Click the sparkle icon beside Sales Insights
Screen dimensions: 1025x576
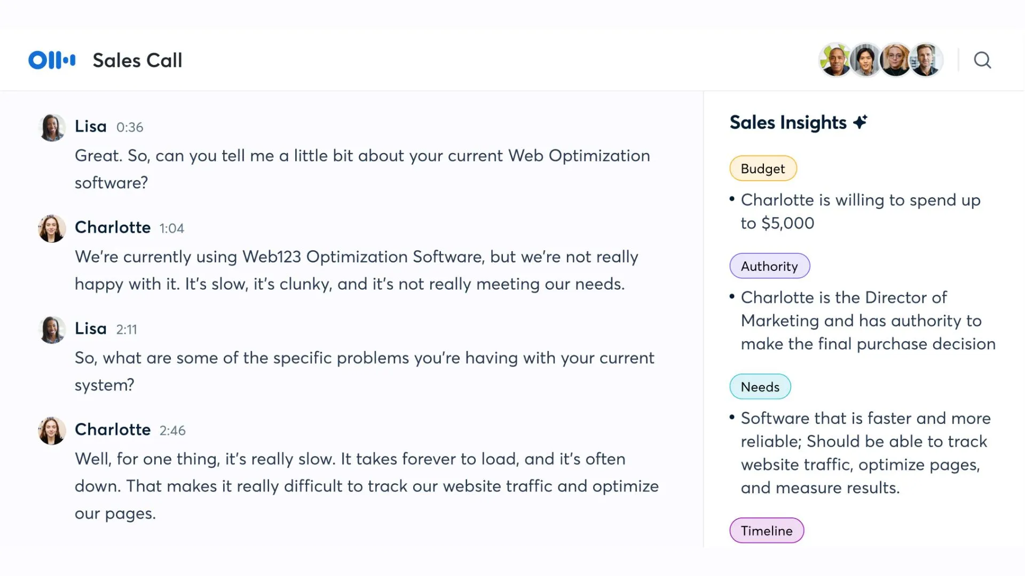click(x=860, y=122)
